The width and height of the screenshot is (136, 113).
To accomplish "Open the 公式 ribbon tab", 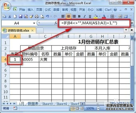I will click(x=48, y=10).
